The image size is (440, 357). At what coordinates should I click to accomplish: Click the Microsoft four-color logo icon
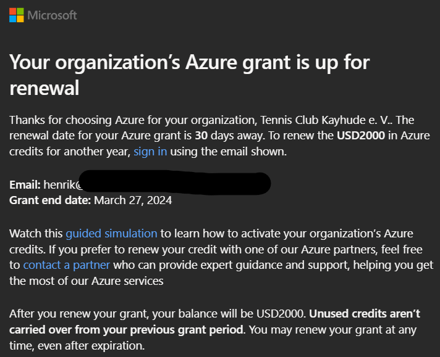[17, 15]
